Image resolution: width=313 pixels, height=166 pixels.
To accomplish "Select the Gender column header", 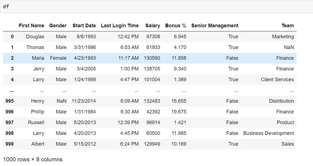I will tap(58, 26).
